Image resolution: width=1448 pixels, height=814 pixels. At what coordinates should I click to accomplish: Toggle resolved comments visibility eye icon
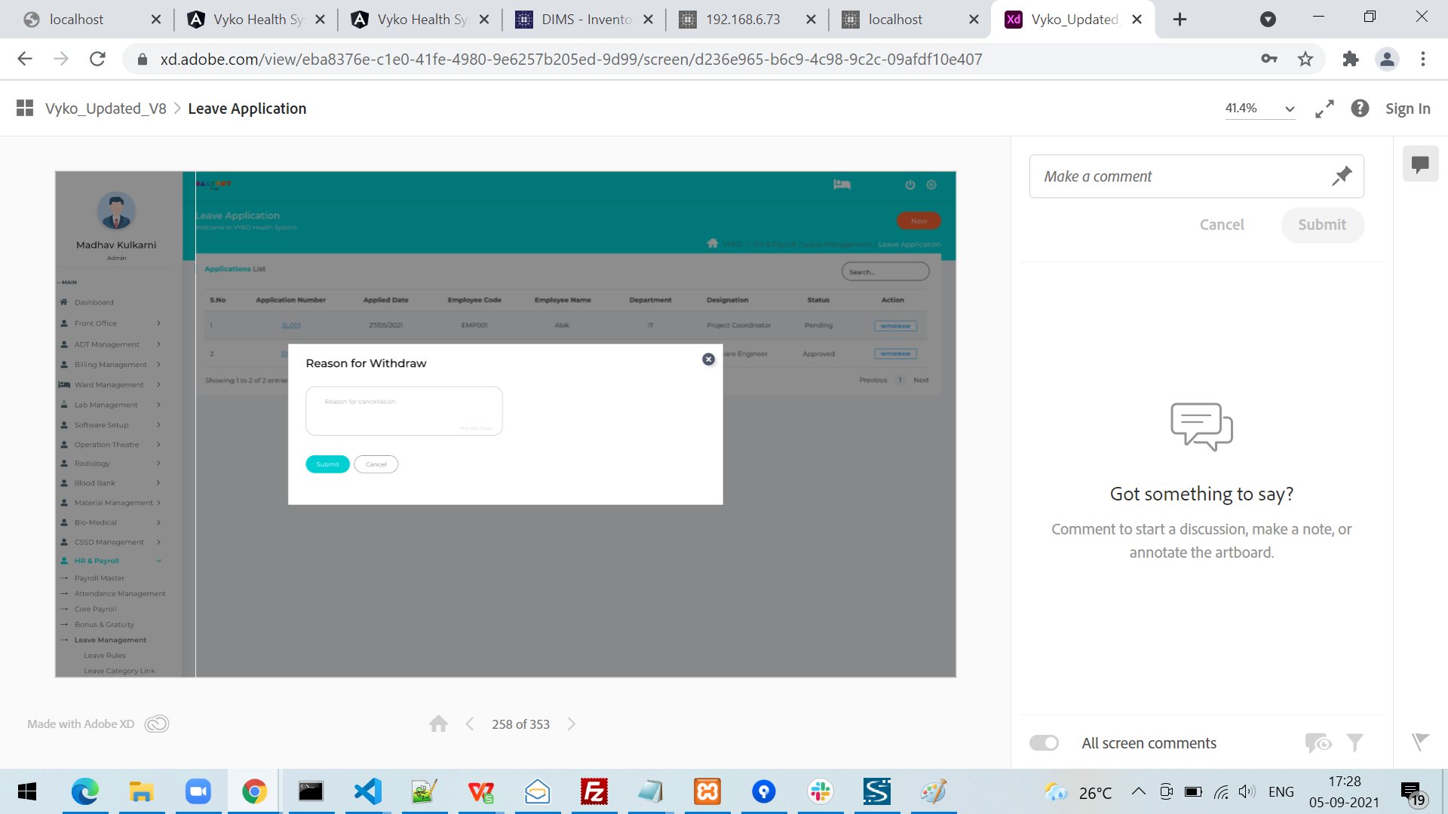click(x=1318, y=743)
